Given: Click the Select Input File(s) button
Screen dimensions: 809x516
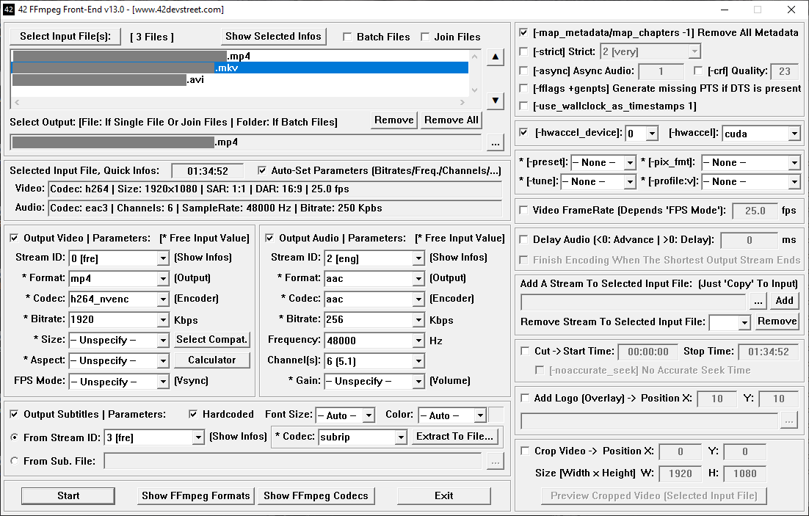Looking at the screenshot, I should [65, 37].
